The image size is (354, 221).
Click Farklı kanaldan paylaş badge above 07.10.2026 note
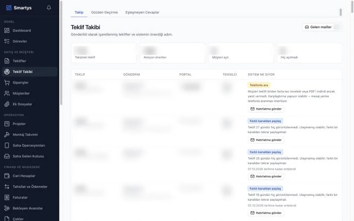tap(265, 152)
